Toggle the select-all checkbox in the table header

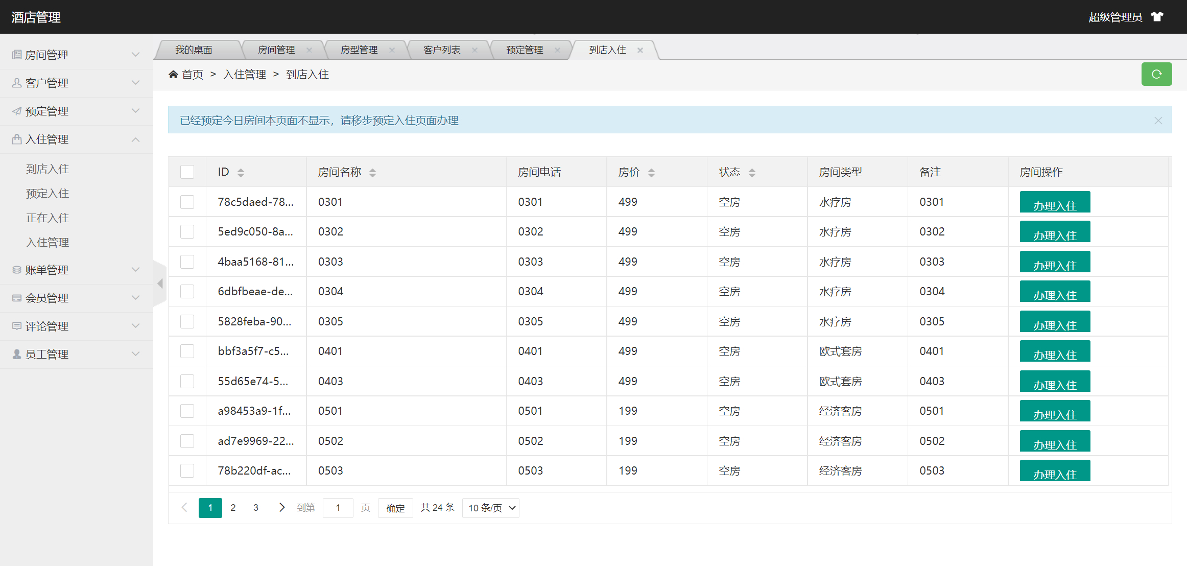click(x=187, y=172)
